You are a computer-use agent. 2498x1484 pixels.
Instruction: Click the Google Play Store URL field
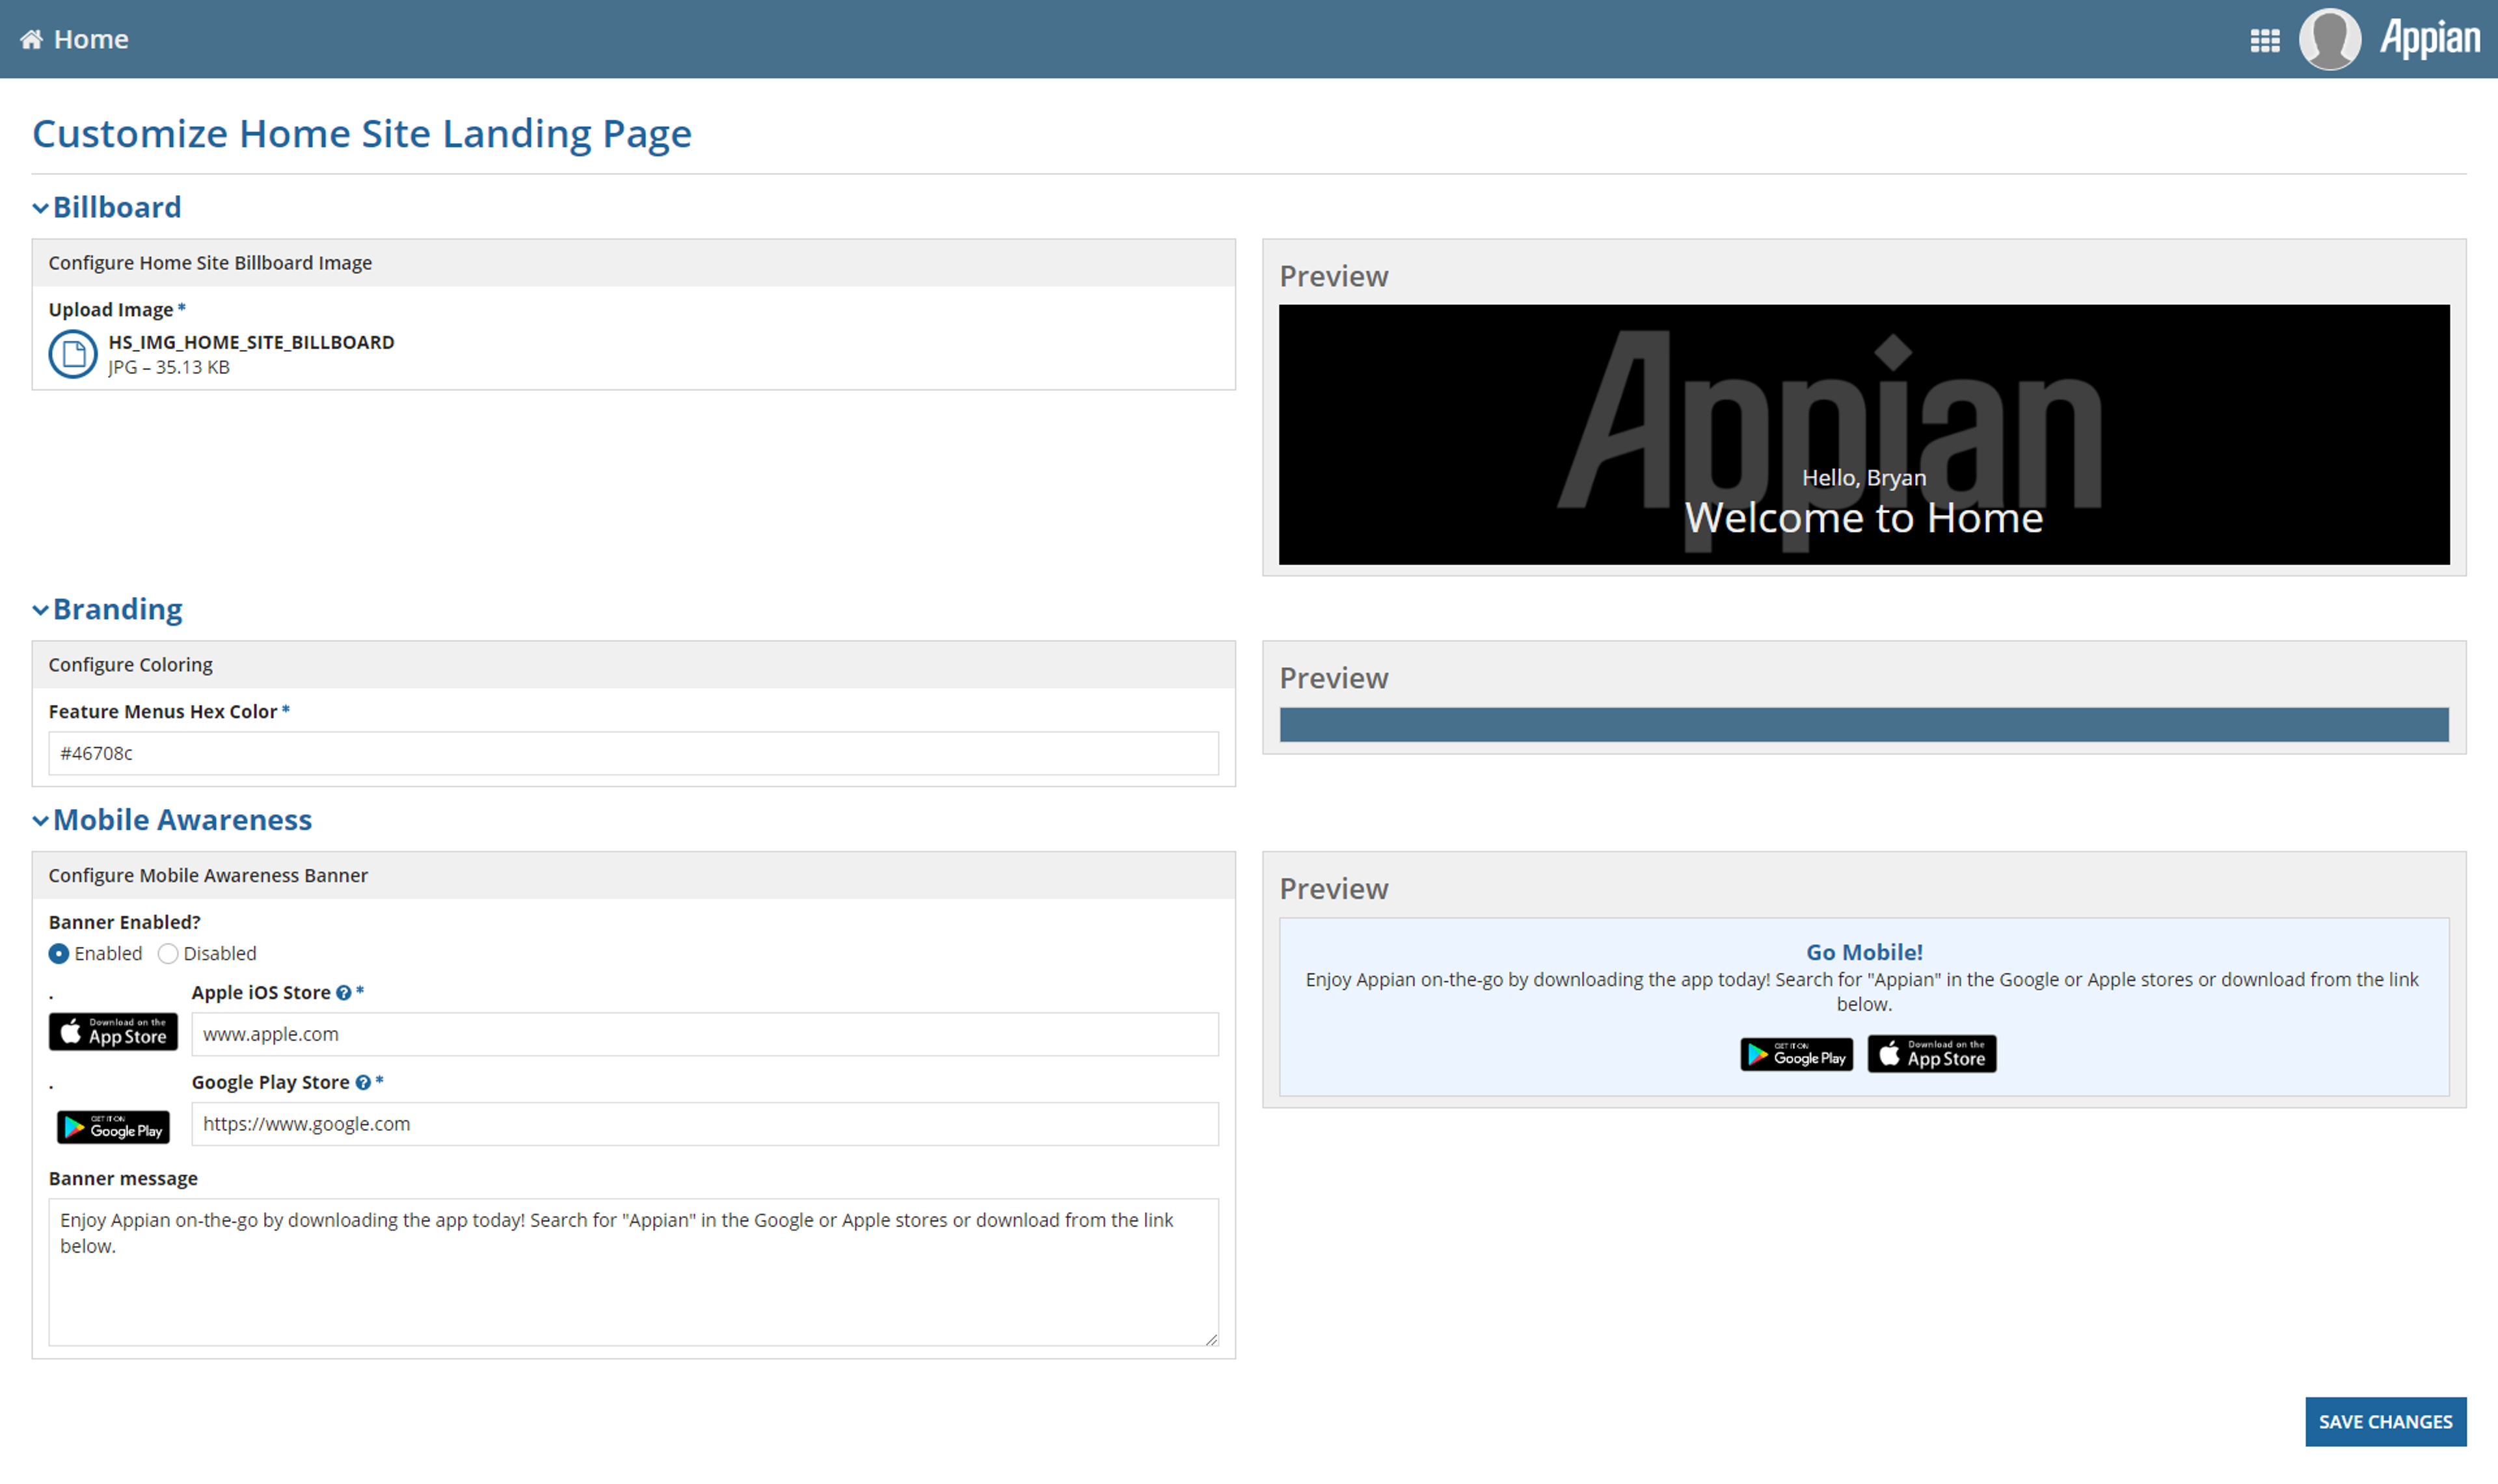(705, 1124)
